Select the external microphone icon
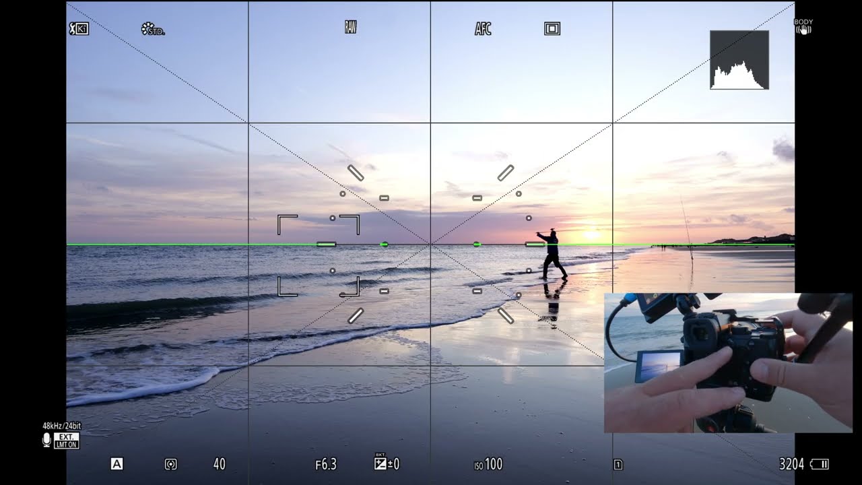The width and height of the screenshot is (862, 485). [x=46, y=441]
